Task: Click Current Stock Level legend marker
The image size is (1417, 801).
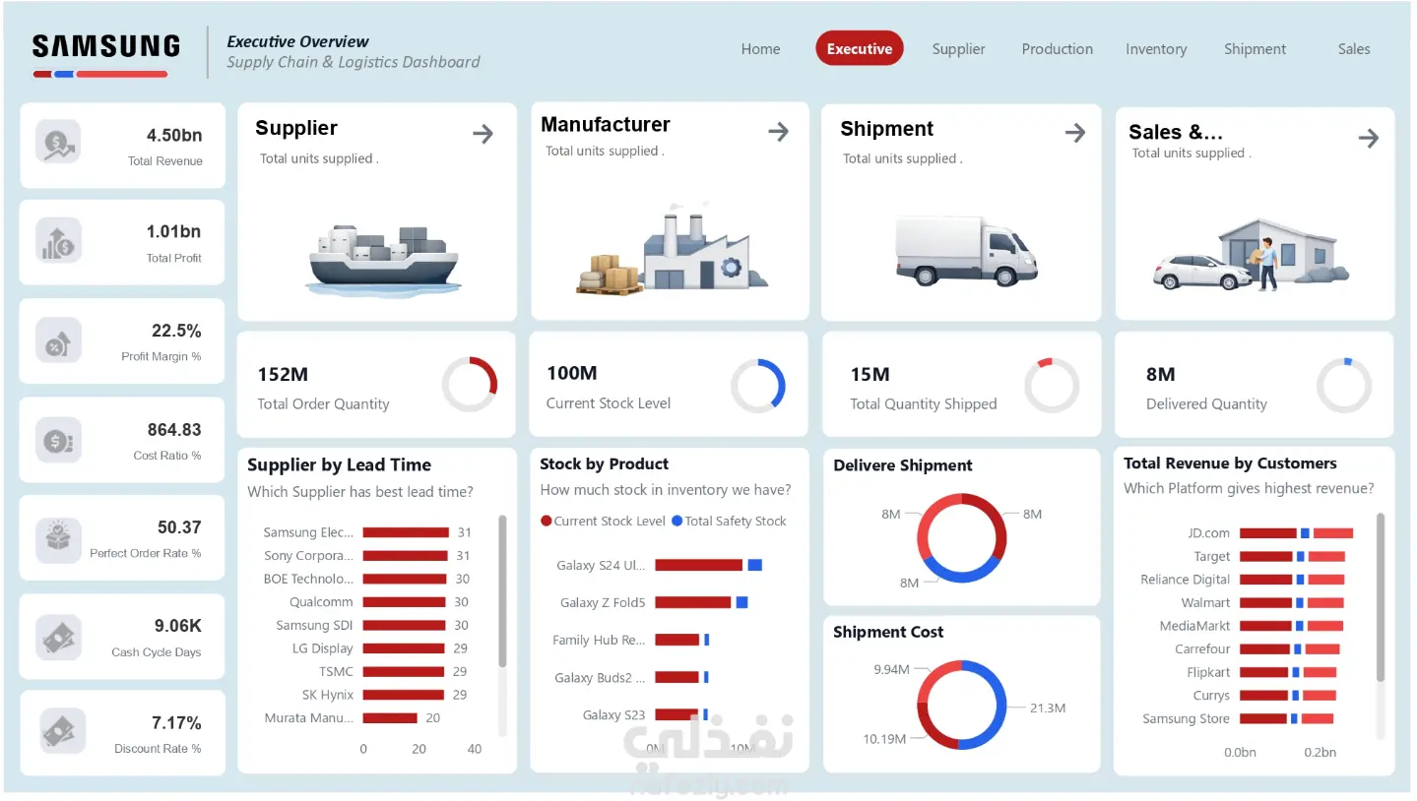Action: pos(547,521)
